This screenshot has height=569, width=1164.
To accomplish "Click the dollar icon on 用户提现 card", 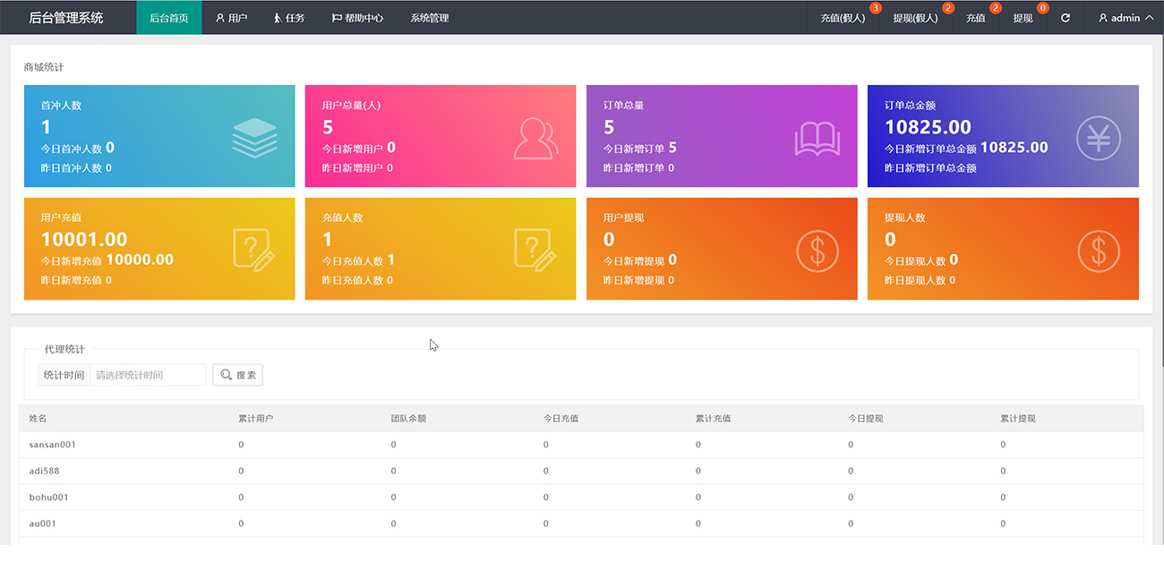I will [817, 251].
